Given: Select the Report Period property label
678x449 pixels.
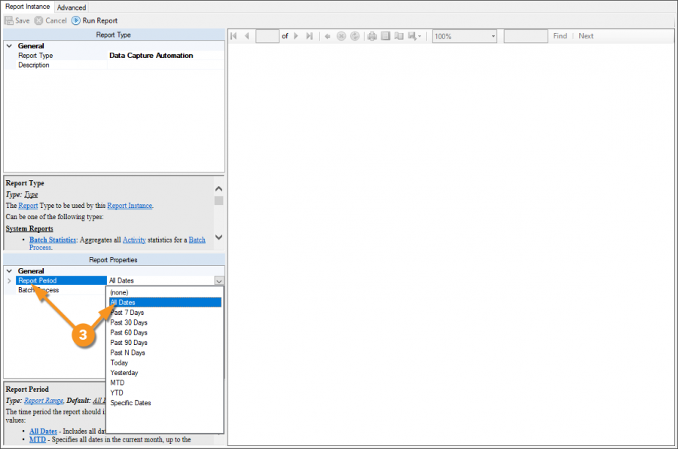Looking at the screenshot, I should [x=61, y=281].
